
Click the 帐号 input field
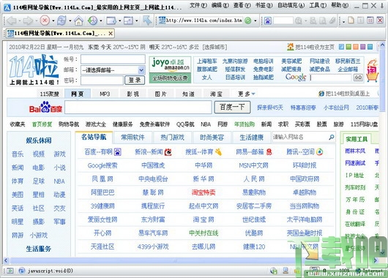[x=113, y=59]
